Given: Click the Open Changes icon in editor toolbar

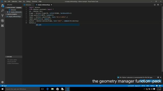Looking at the screenshot, I should click(x=155, y=5).
